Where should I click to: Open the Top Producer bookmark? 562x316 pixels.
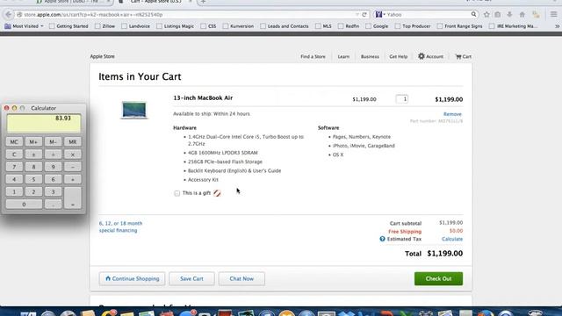point(413,26)
